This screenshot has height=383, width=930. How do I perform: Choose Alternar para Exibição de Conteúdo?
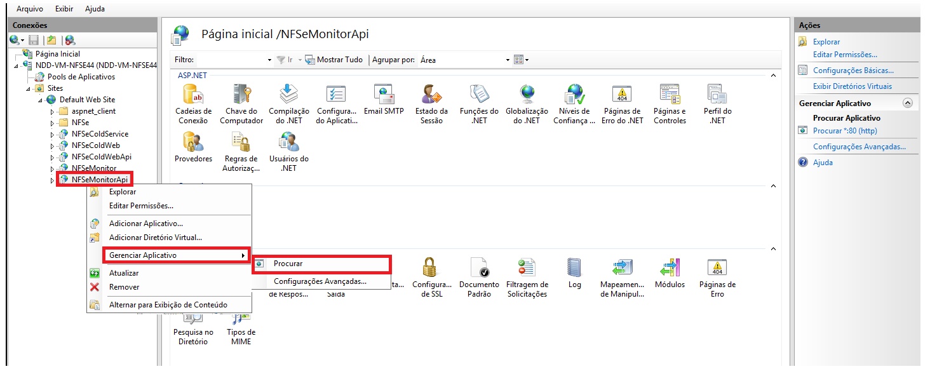click(169, 305)
